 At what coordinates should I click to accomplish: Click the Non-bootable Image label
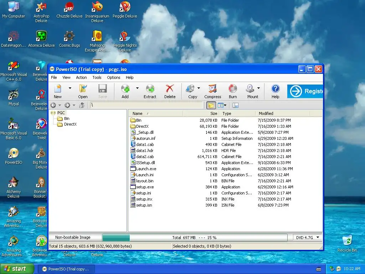[73, 237]
